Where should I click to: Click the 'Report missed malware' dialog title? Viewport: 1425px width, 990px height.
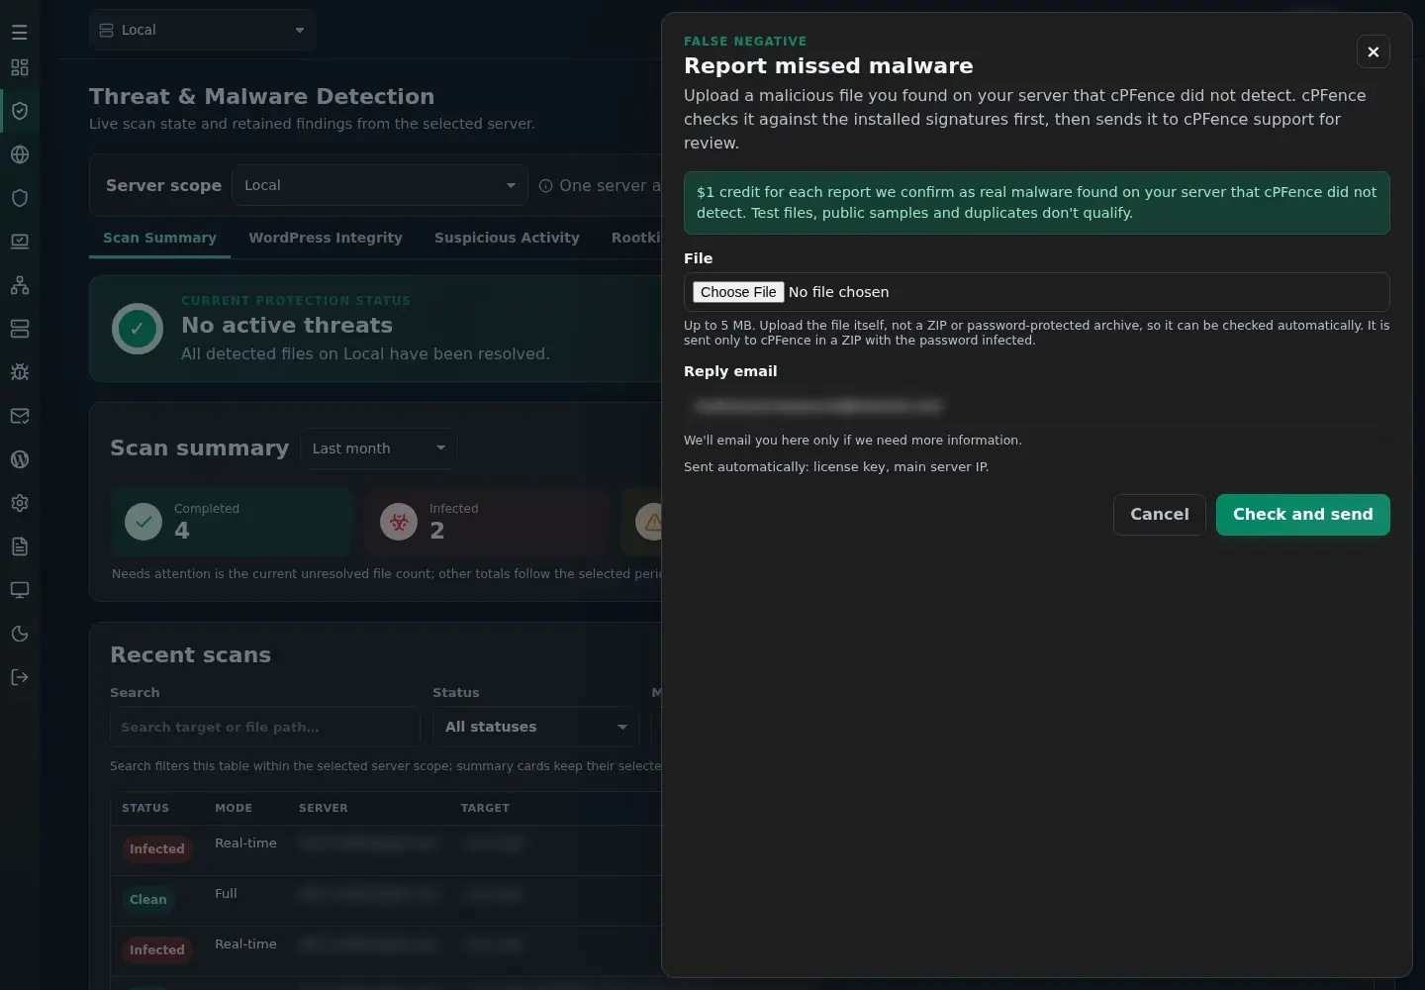(x=828, y=66)
